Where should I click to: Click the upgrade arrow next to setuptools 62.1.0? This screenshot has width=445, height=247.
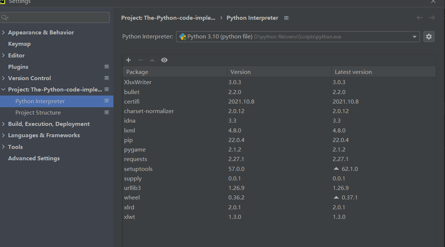336,169
